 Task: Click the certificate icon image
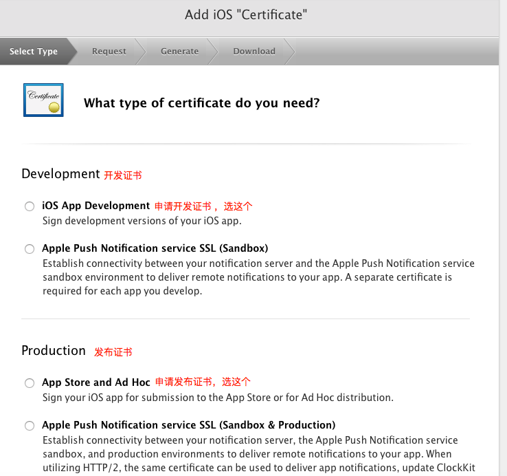(43, 100)
